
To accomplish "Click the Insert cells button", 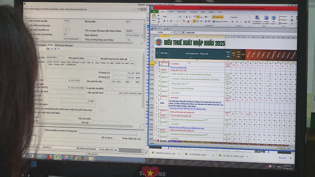I will point(282,17).
